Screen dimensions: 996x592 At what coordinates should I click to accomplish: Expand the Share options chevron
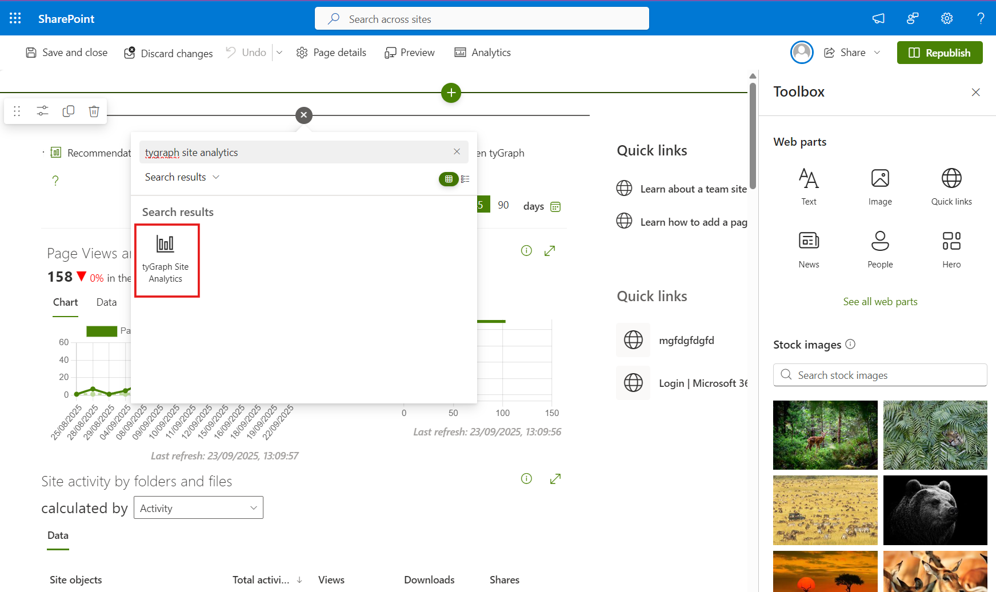877,53
